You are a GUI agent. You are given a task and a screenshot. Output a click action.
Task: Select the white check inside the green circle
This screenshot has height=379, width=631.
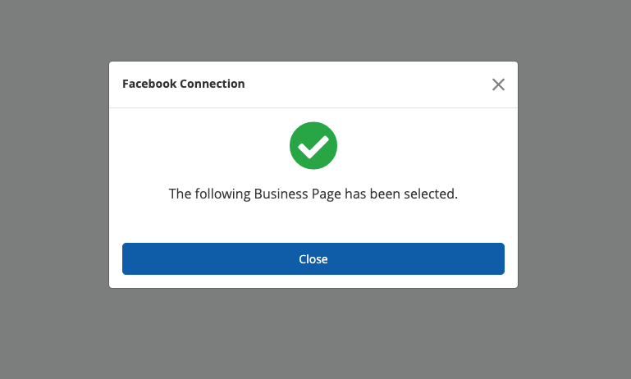point(313,147)
